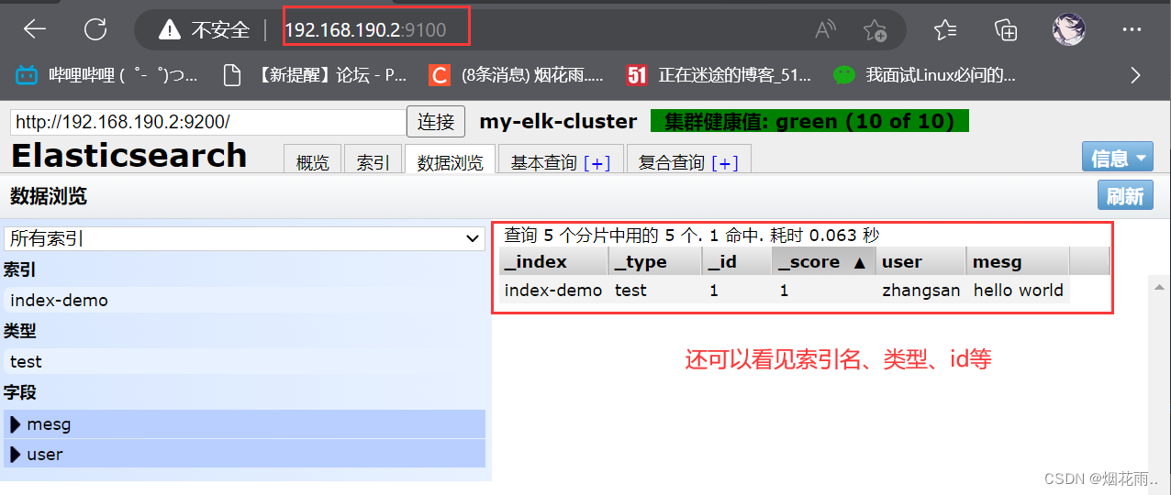The width and height of the screenshot is (1171, 495).
Task: Open the 复合查询 tab
Action: [x=672, y=162]
